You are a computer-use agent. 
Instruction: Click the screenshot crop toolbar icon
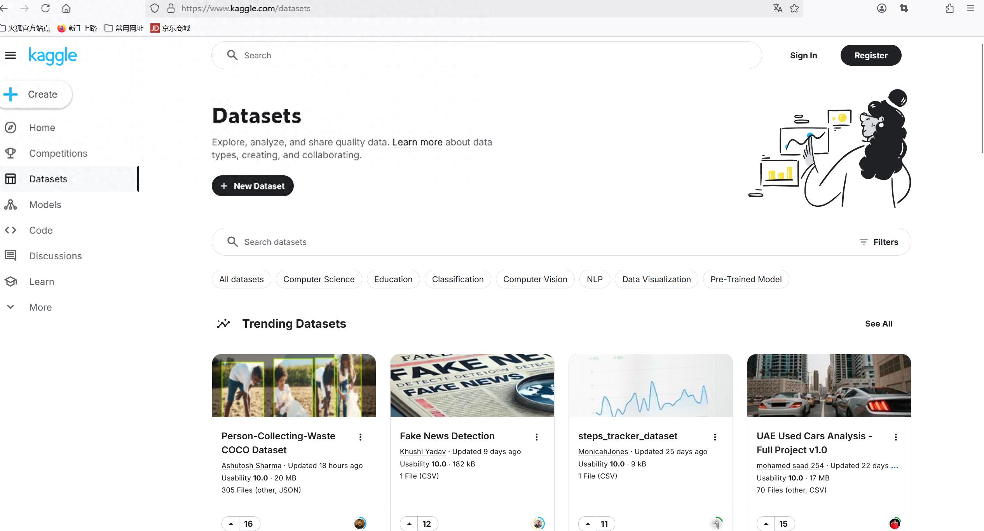904,8
